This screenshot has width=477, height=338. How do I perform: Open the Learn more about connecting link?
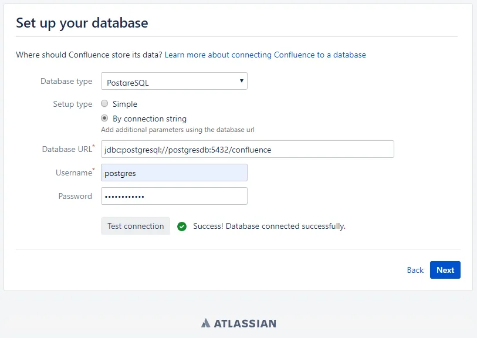pyautogui.click(x=265, y=55)
